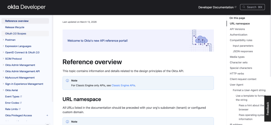Jump to Client request context section
Viewport: 271px width, 125px height.
(x=243, y=79)
